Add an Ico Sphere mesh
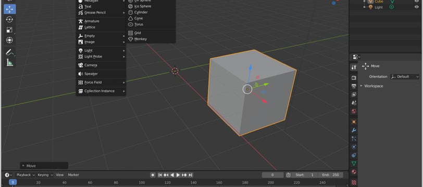This screenshot has width=423, height=187. click(x=151, y=6)
